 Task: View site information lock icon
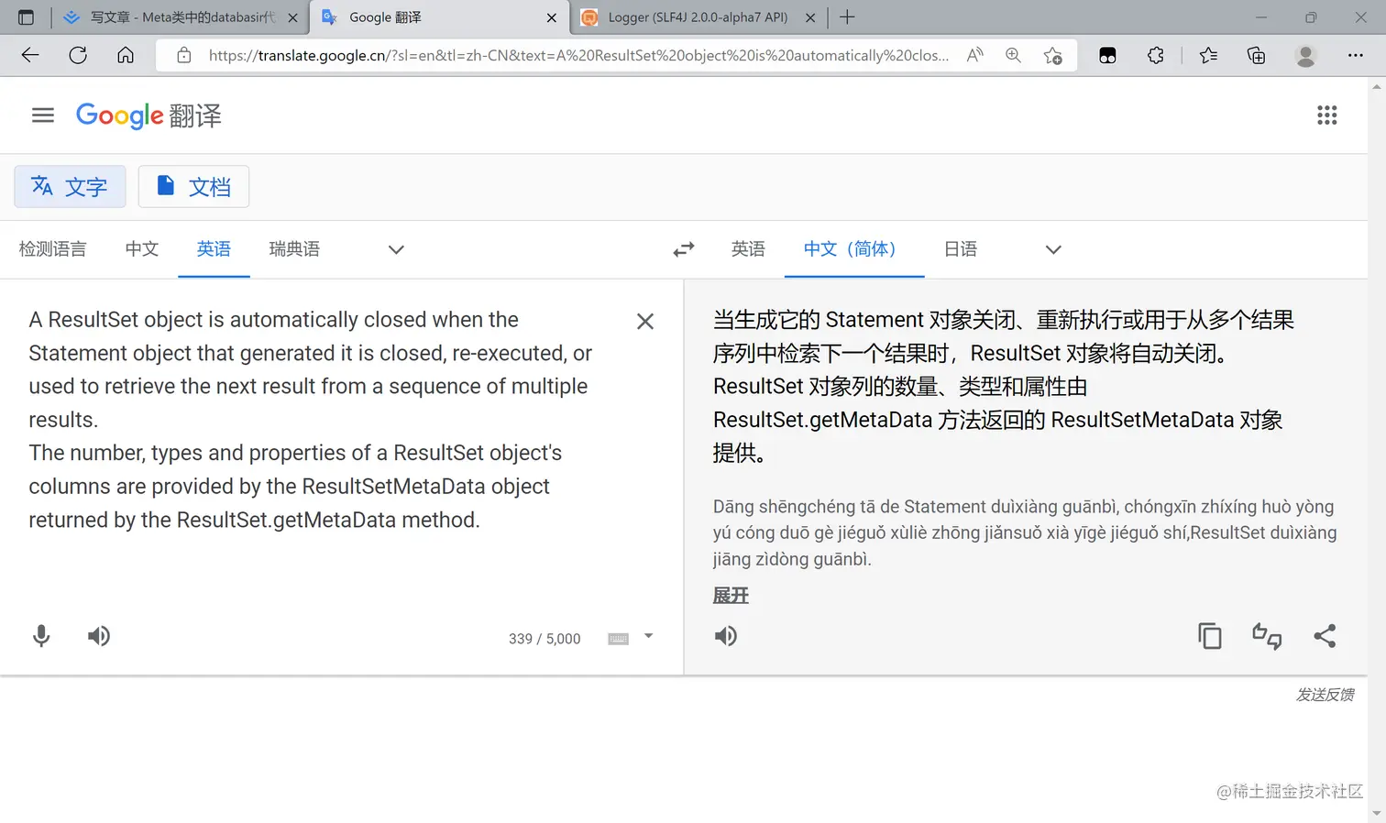click(x=184, y=55)
